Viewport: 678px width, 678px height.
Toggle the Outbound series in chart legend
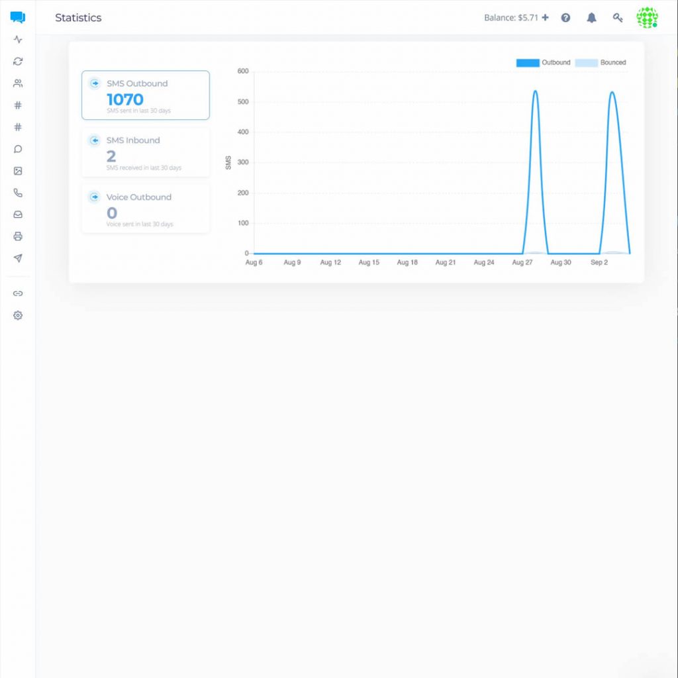[x=543, y=63]
